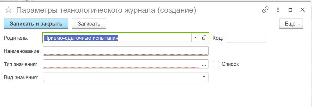Open the Еще dropdown menu
This screenshot has height=107, width=312.
click(291, 24)
